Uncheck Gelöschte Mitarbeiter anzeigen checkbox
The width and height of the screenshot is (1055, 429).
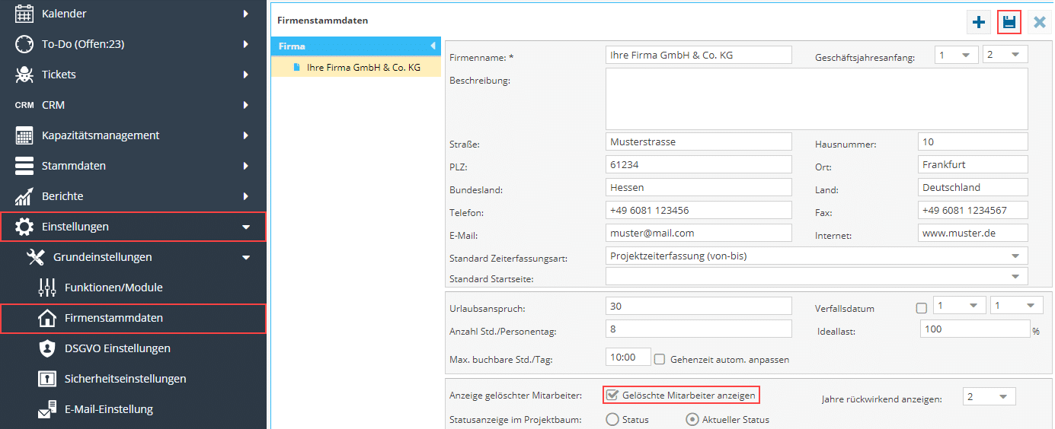coord(612,396)
